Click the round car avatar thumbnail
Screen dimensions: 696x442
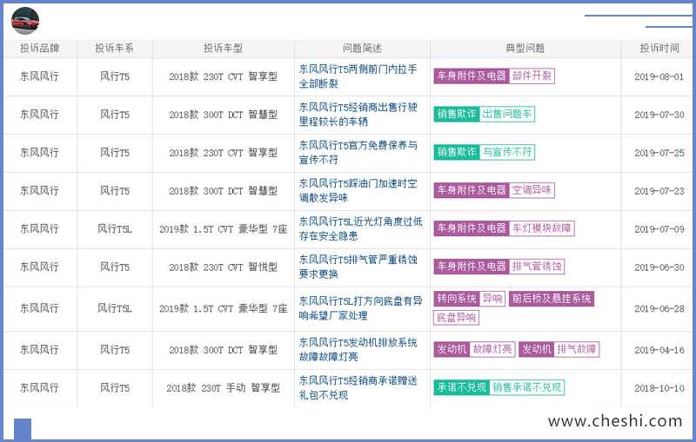25,20
